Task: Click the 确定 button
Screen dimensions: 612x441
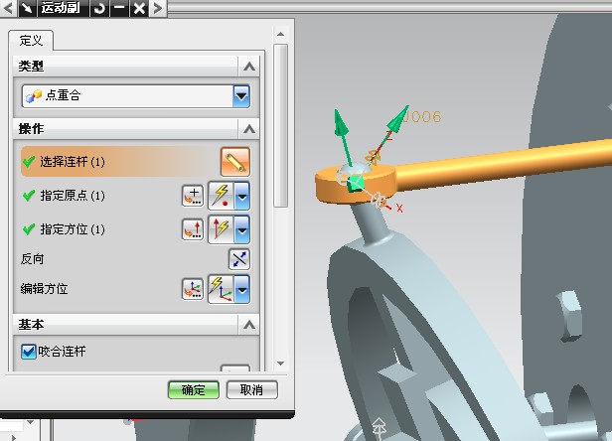Action: [x=193, y=390]
